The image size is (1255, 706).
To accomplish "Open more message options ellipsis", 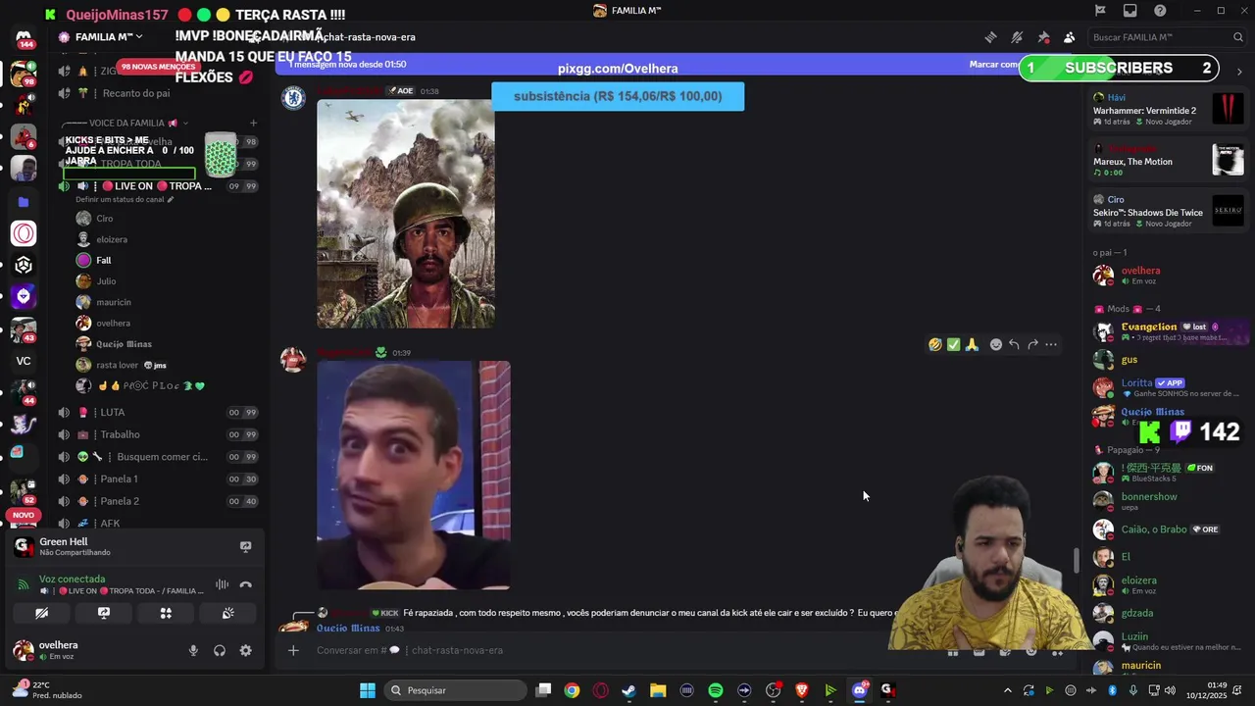I will click(1051, 344).
